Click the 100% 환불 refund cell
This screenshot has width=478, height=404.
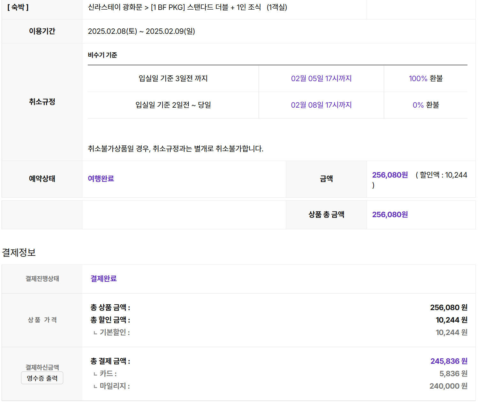(426, 79)
